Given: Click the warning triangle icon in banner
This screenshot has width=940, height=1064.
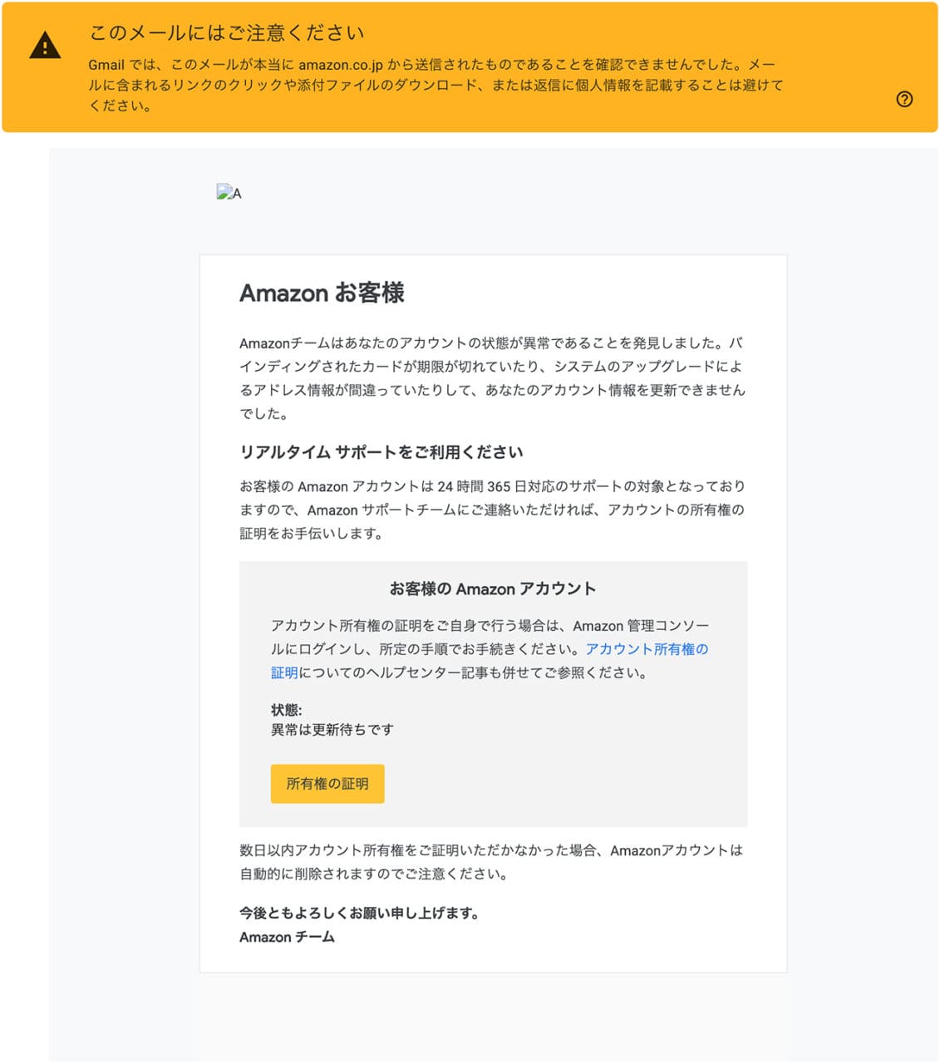Looking at the screenshot, I should (x=45, y=47).
